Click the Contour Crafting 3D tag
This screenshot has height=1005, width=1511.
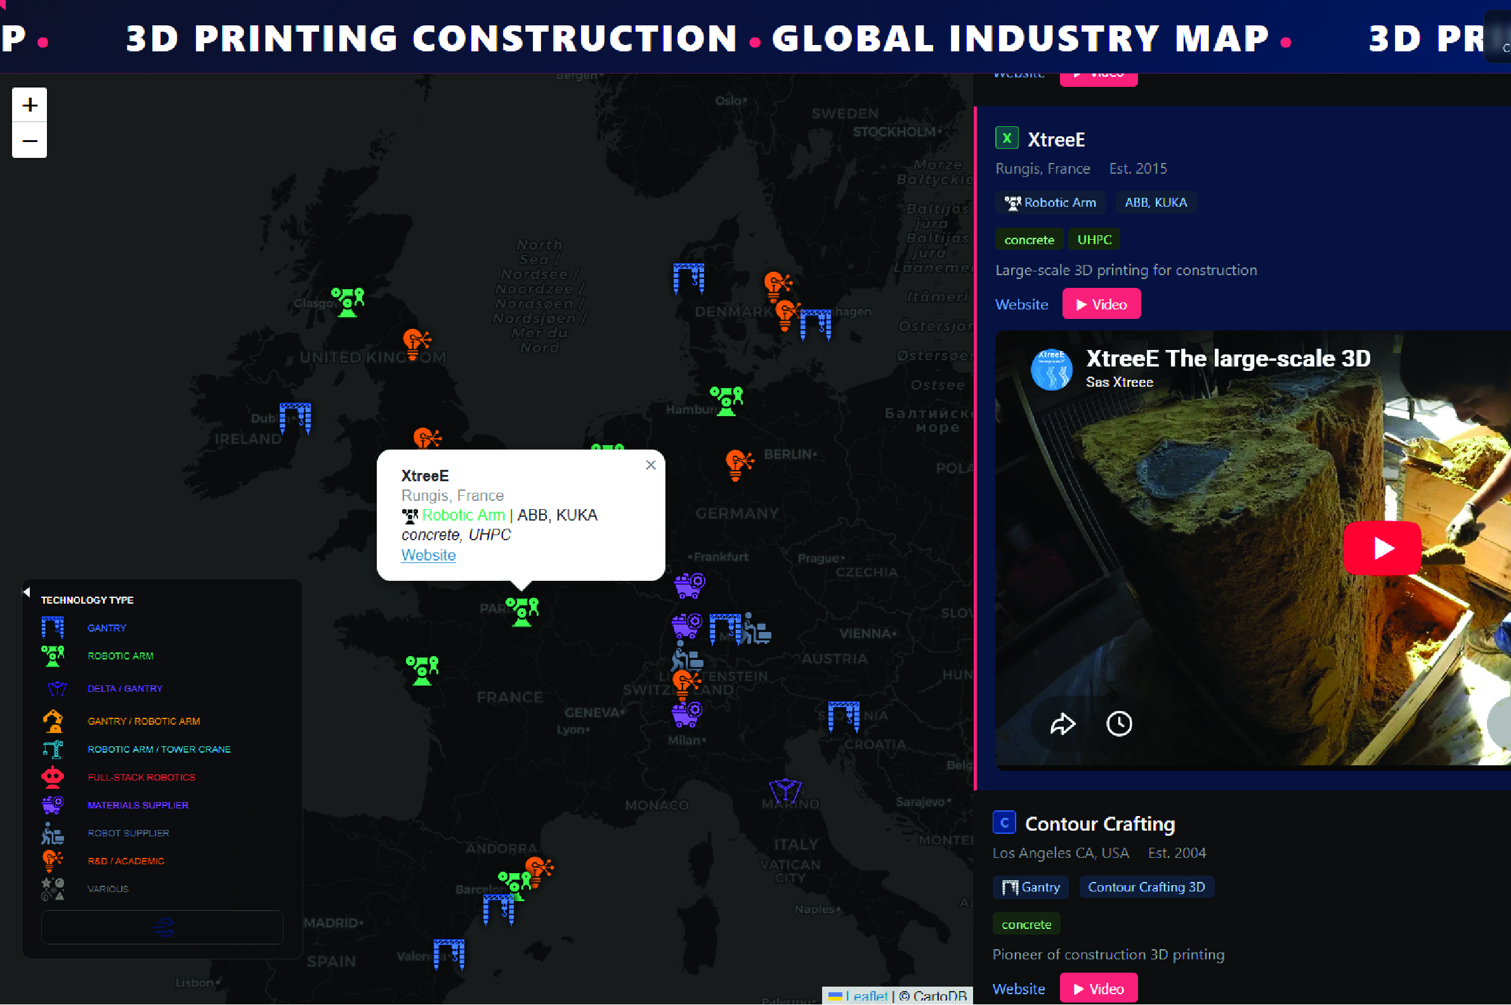coord(1146,888)
